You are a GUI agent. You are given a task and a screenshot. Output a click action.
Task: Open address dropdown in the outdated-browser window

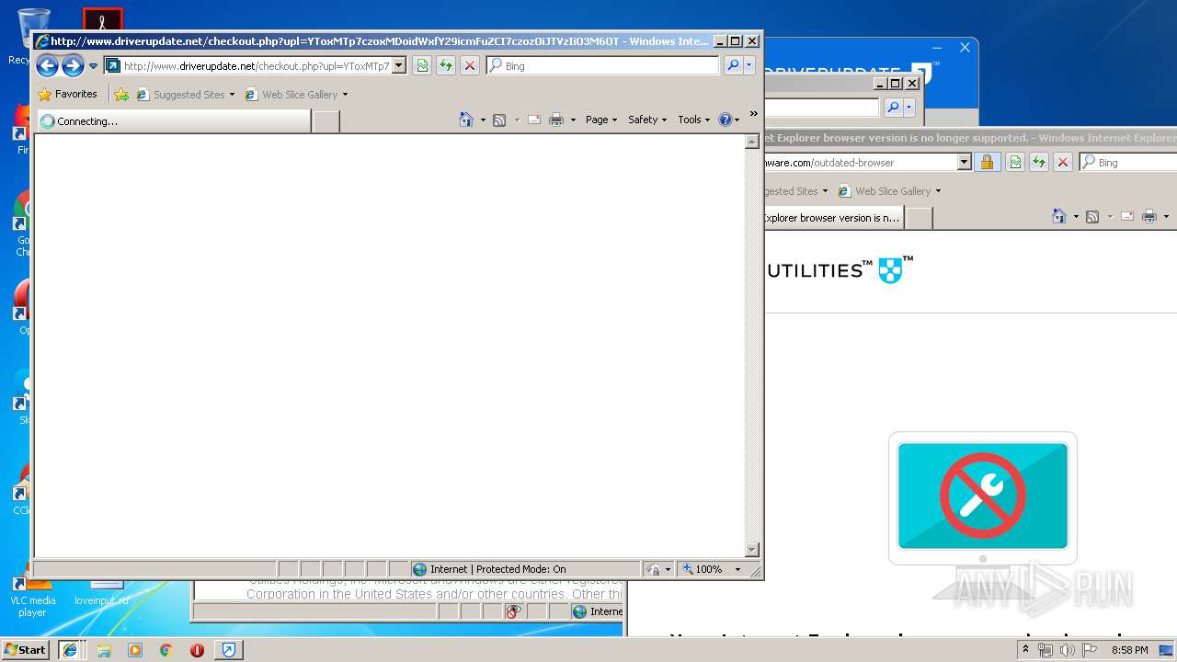point(964,162)
